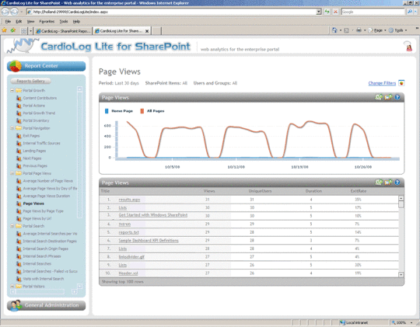Click the results.aspx link in table

[x=129, y=200]
